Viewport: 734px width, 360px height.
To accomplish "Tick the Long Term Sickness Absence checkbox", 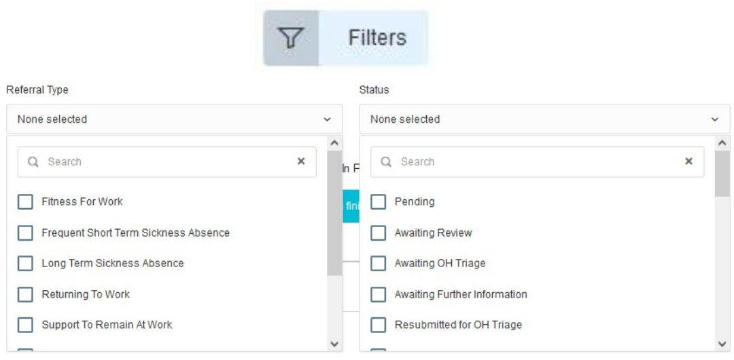I will [x=25, y=263].
